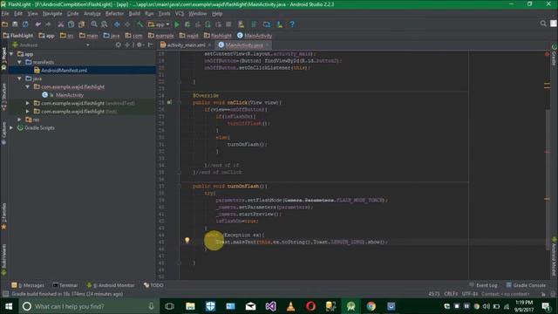Toggle the Build Variants side tab
Screen dimensions: 558x314
pyautogui.click(x=3, y=260)
